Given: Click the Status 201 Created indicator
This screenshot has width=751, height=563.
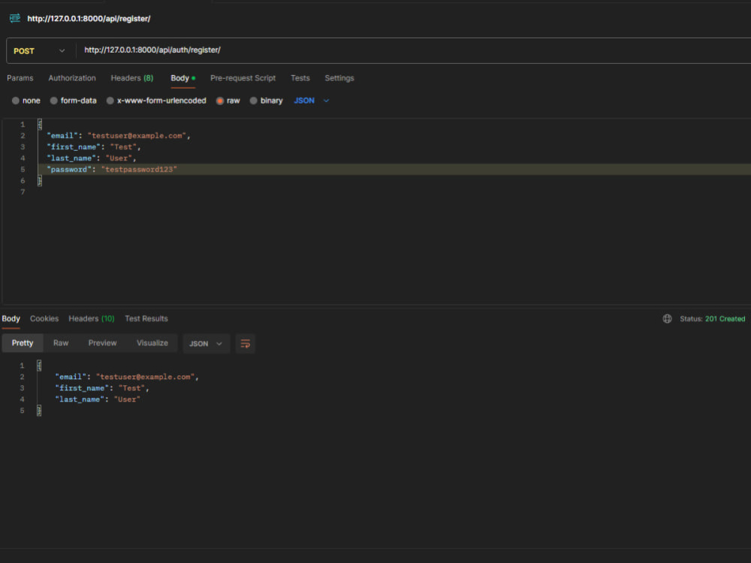Looking at the screenshot, I should coord(712,319).
